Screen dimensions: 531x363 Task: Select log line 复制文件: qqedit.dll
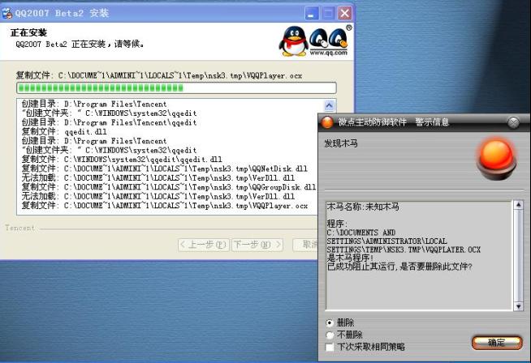[x=64, y=132]
